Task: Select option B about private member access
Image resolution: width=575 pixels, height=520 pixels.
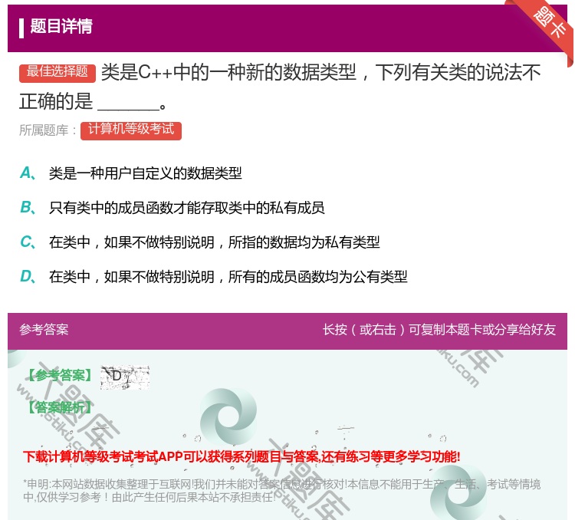Action: coord(187,208)
